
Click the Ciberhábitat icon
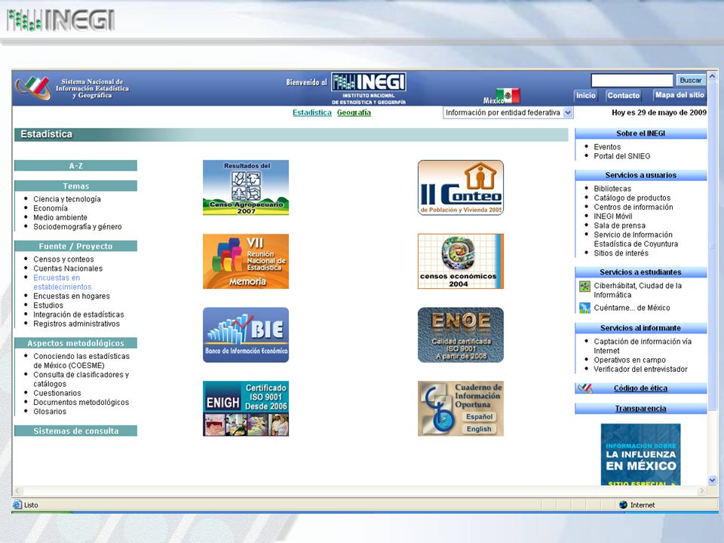(x=584, y=287)
